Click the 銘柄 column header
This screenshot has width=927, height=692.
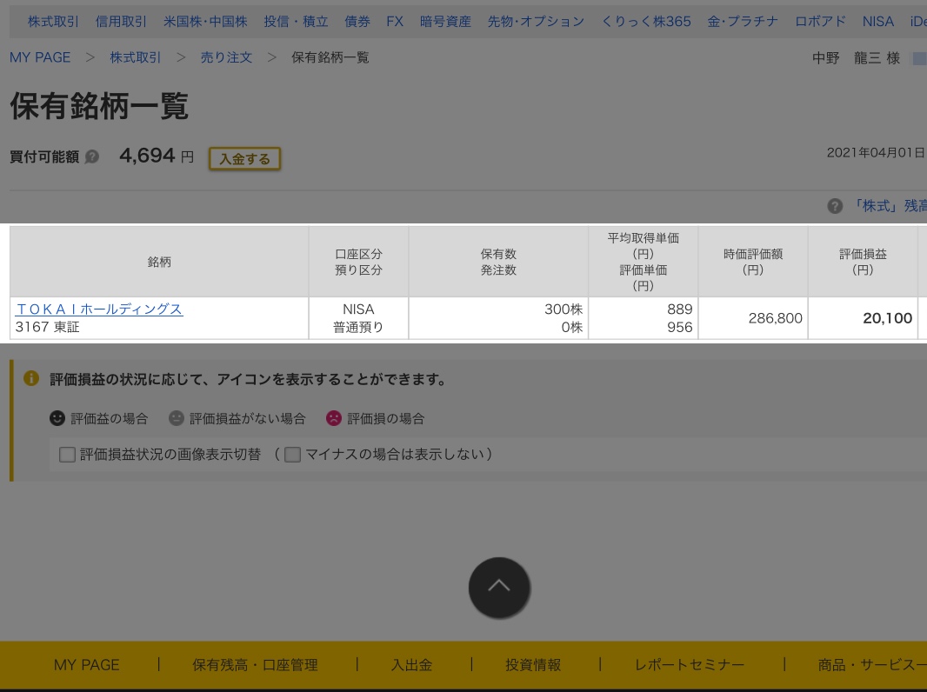[x=159, y=262]
